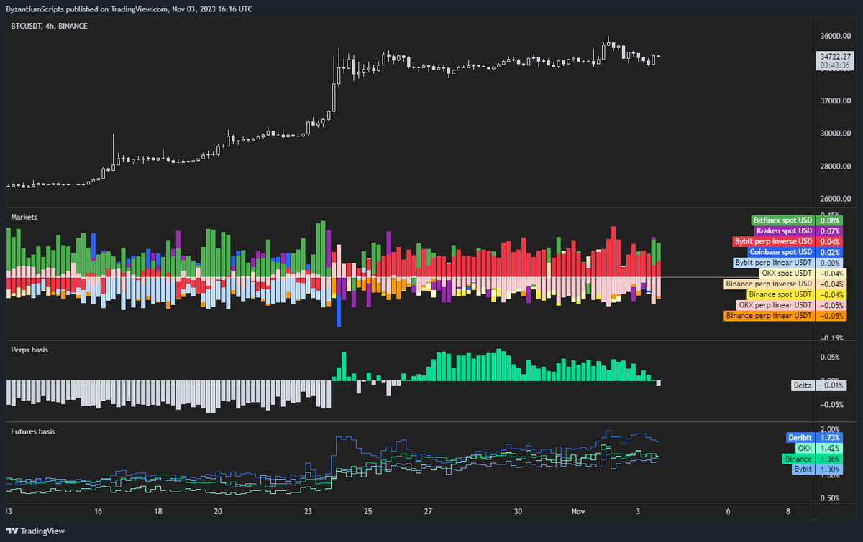Select the Futures basis pane title
Image resolution: width=863 pixels, height=542 pixels.
tap(33, 431)
